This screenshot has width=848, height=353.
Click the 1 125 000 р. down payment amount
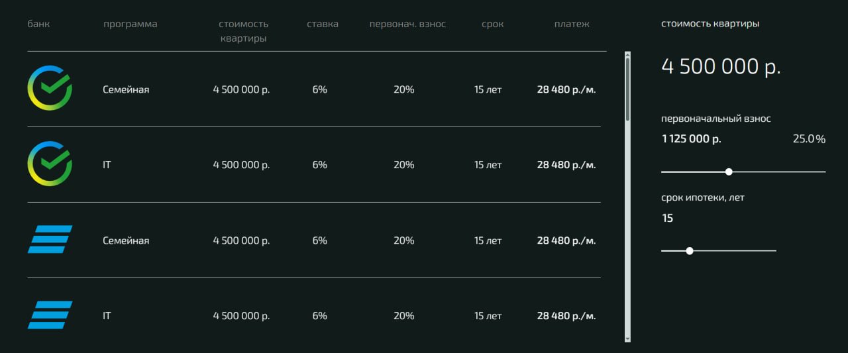pyautogui.click(x=691, y=139)
